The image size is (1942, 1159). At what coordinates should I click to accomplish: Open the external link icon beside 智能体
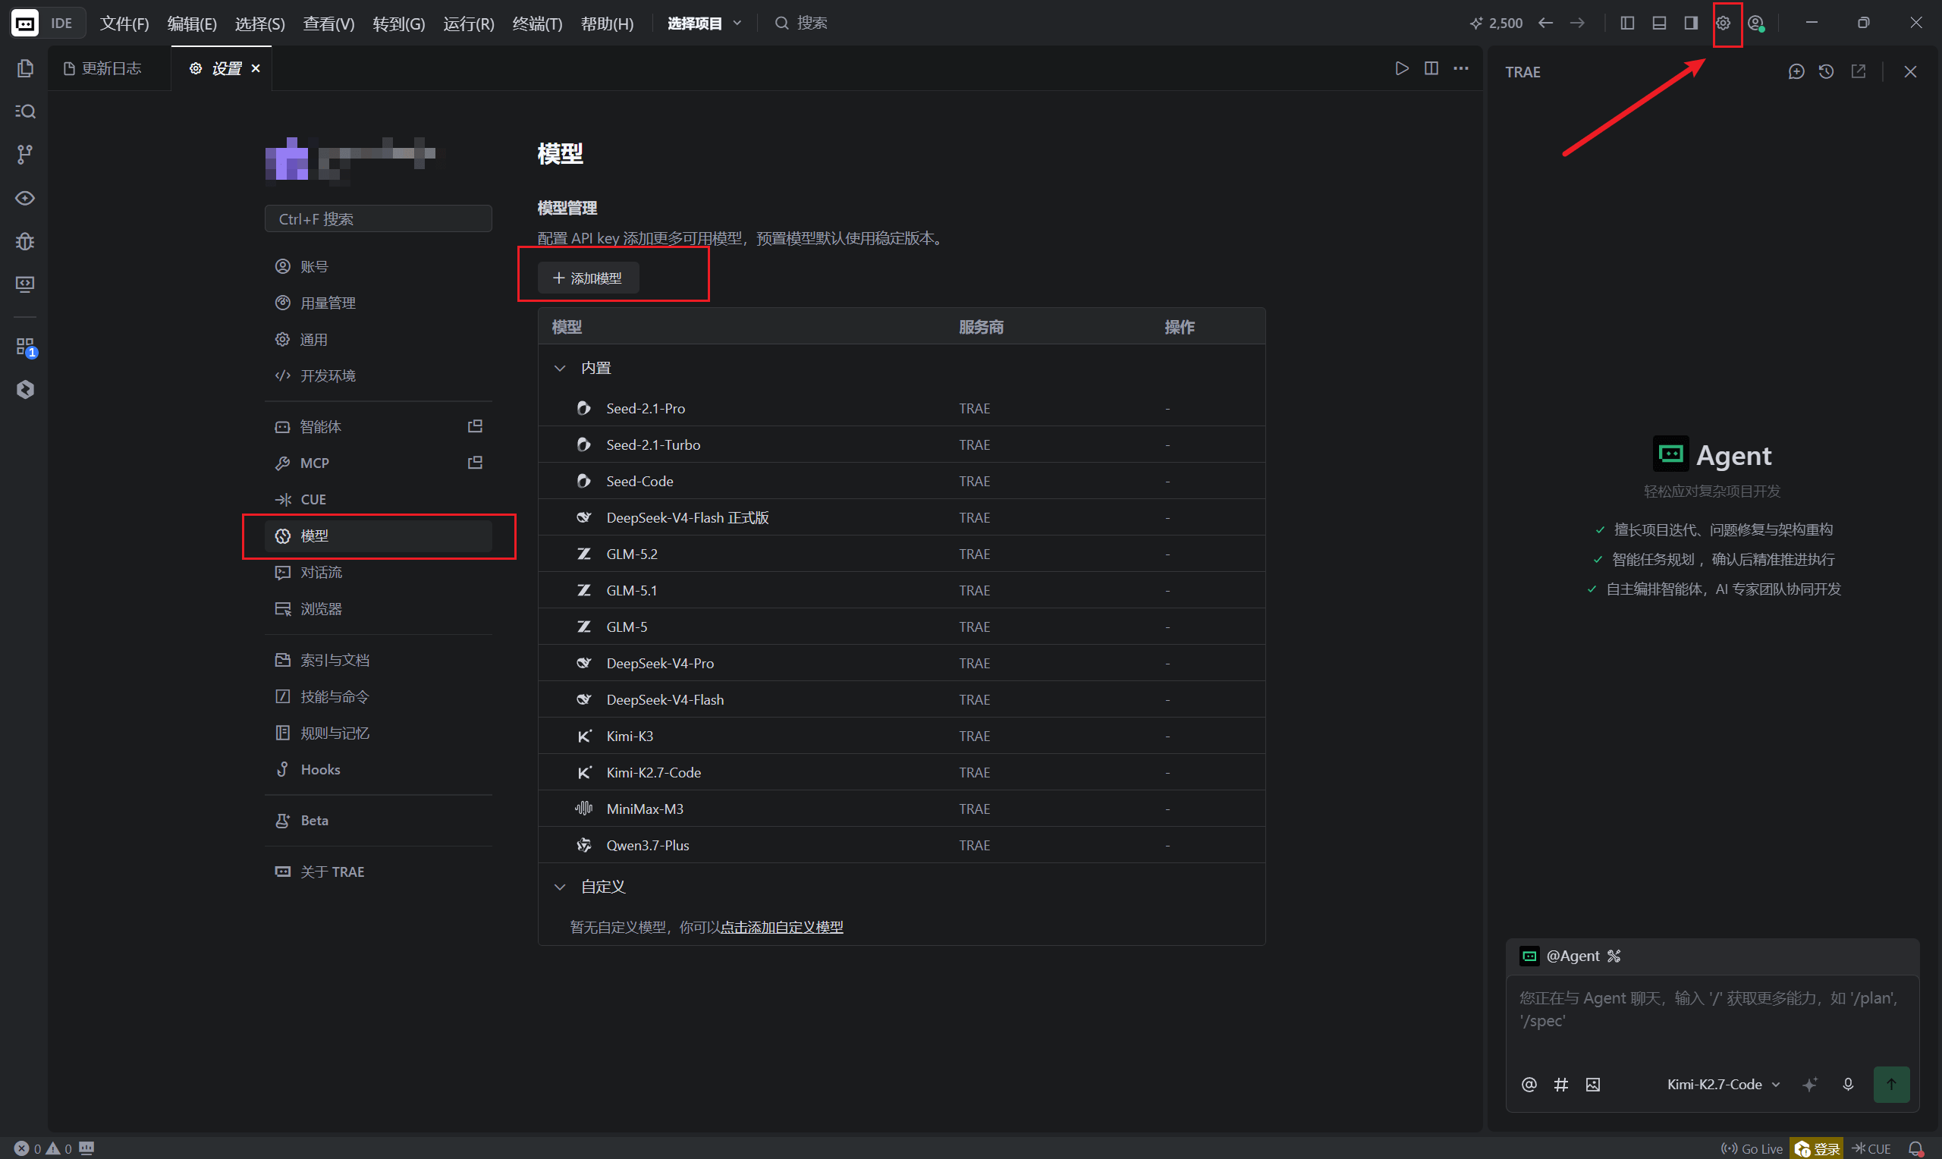pos(475,426)
